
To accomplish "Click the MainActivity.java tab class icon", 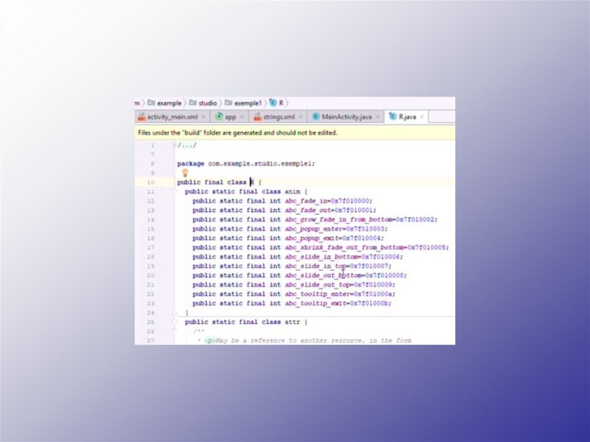I will click(x=316, y=117).
